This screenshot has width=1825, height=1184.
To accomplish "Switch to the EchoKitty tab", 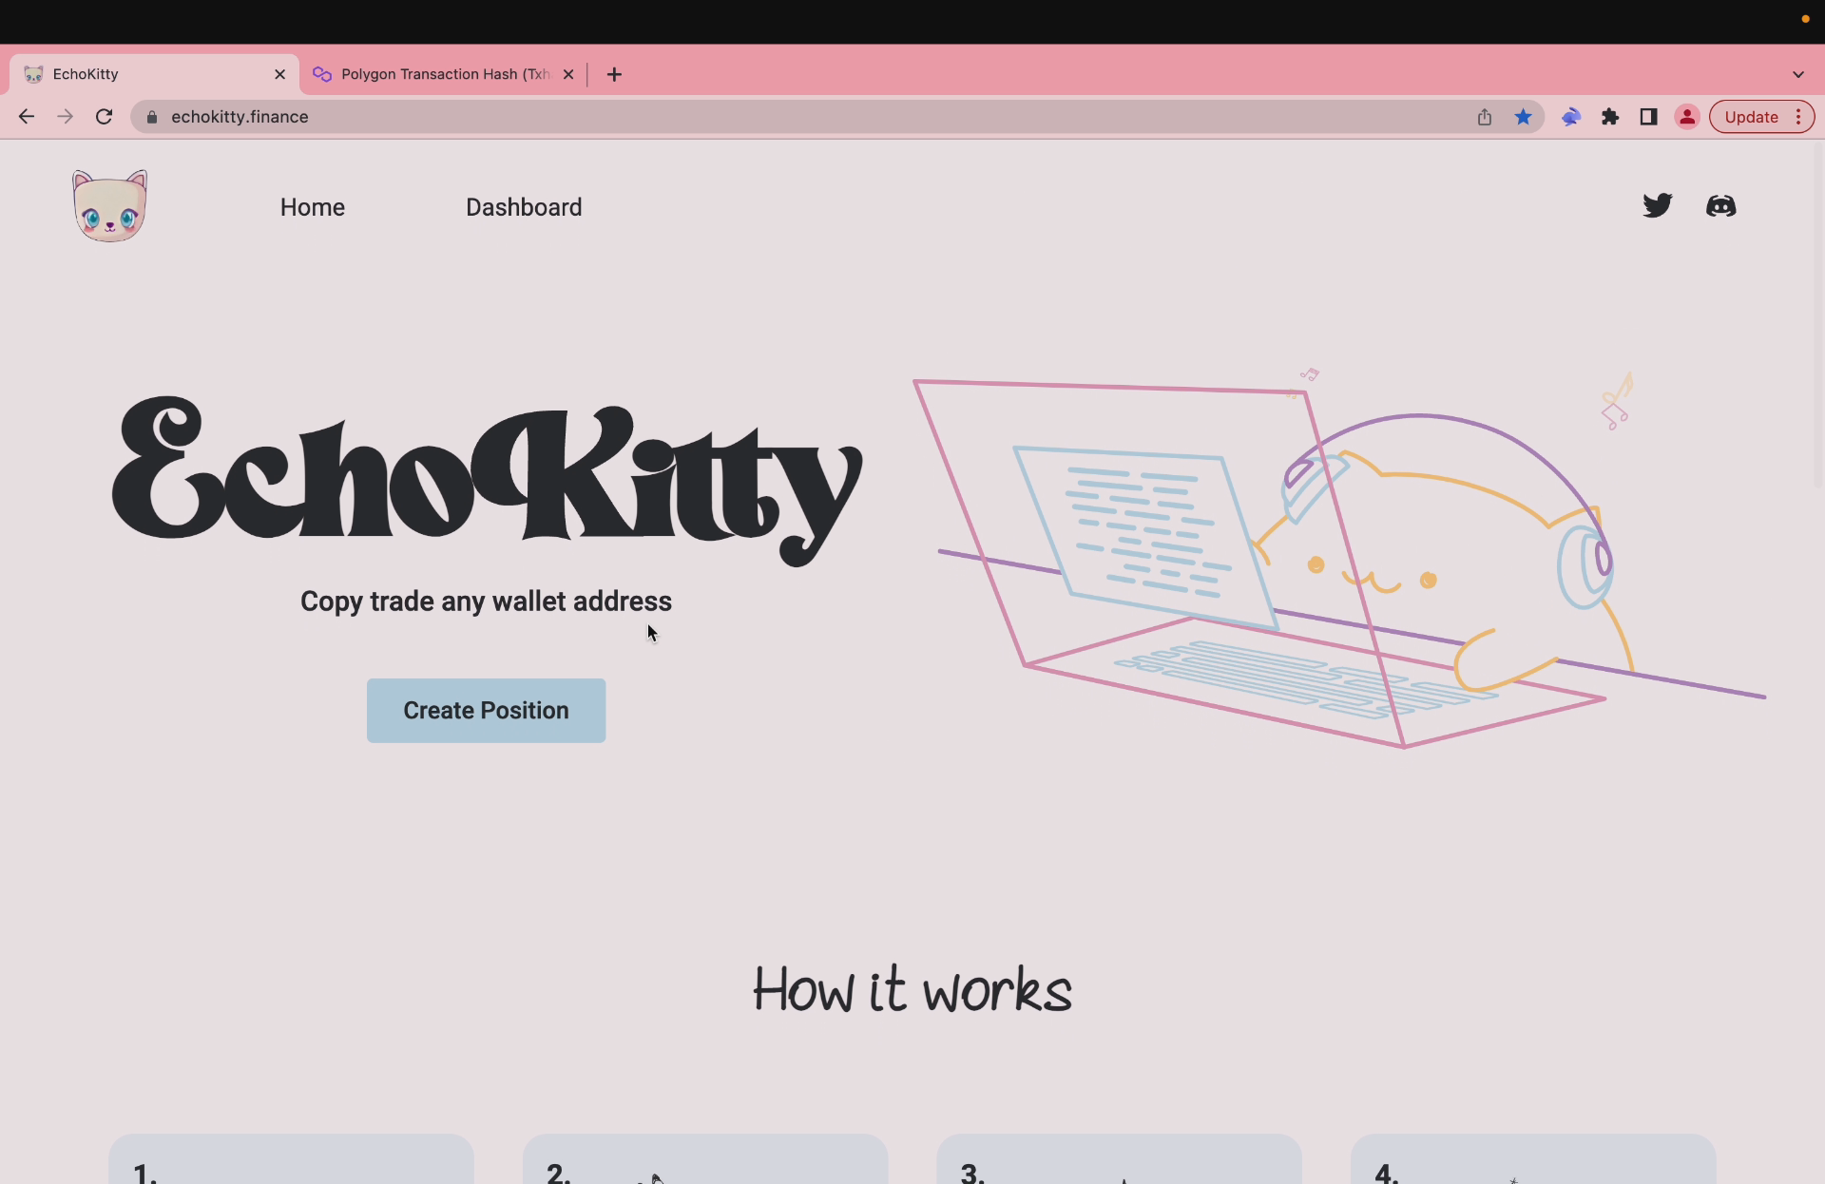I will (x=154, y=74).
